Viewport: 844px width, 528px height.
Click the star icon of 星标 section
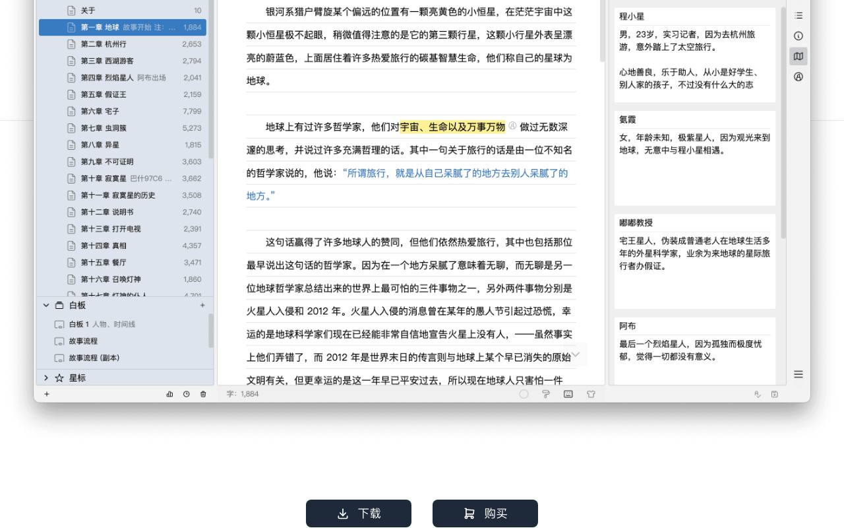pos(59,378)
